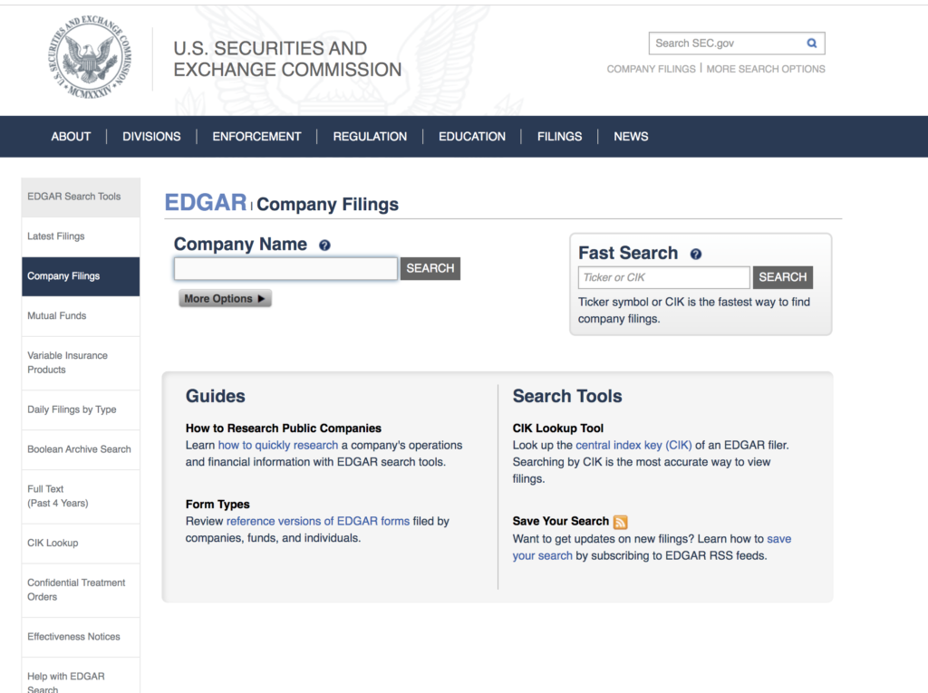Click U.S. Securities and Exchange Commission title
This screenshot has width=928, height=693.
click(287, 59)
